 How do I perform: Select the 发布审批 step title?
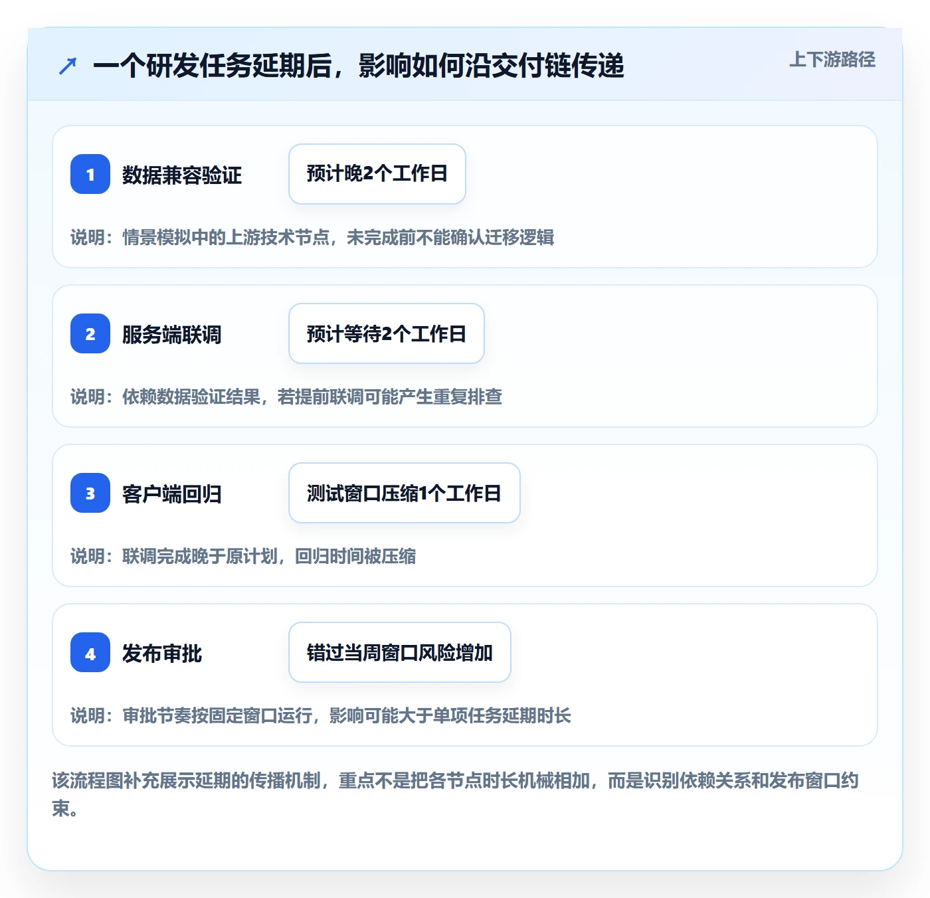click(x=162, y=654)
